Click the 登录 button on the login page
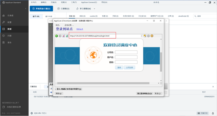 (119, 67)
